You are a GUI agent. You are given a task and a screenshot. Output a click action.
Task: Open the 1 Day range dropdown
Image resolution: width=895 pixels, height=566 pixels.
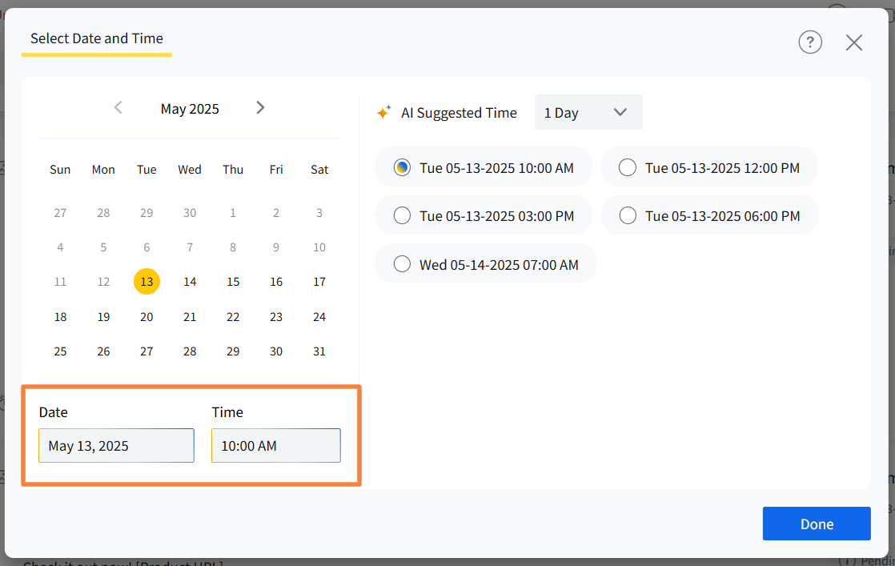click(x=588, y=113)
